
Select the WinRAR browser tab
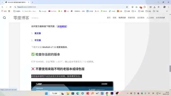[17, 2]
